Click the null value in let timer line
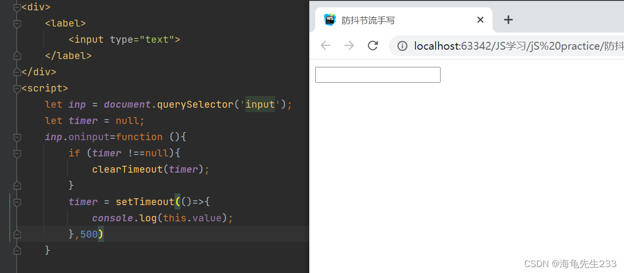Viewport: 624px width, 273px height. click(x=127, y=121)
